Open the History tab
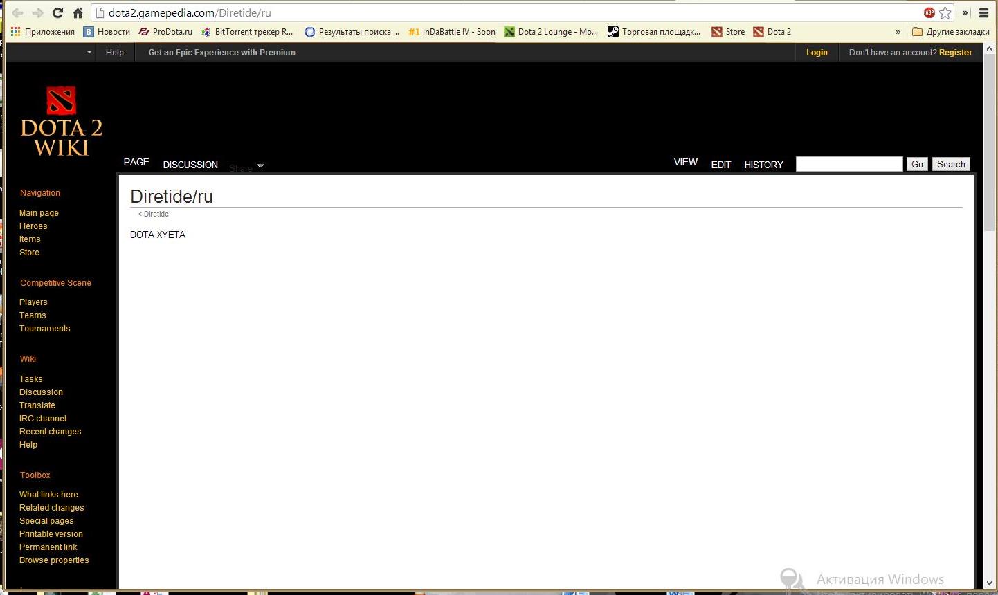The height and width of the screenshot is (595, 998). pos(763,165)
